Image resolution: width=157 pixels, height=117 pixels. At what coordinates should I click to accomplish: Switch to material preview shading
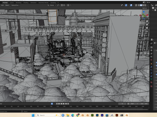(x=143, y=5)
